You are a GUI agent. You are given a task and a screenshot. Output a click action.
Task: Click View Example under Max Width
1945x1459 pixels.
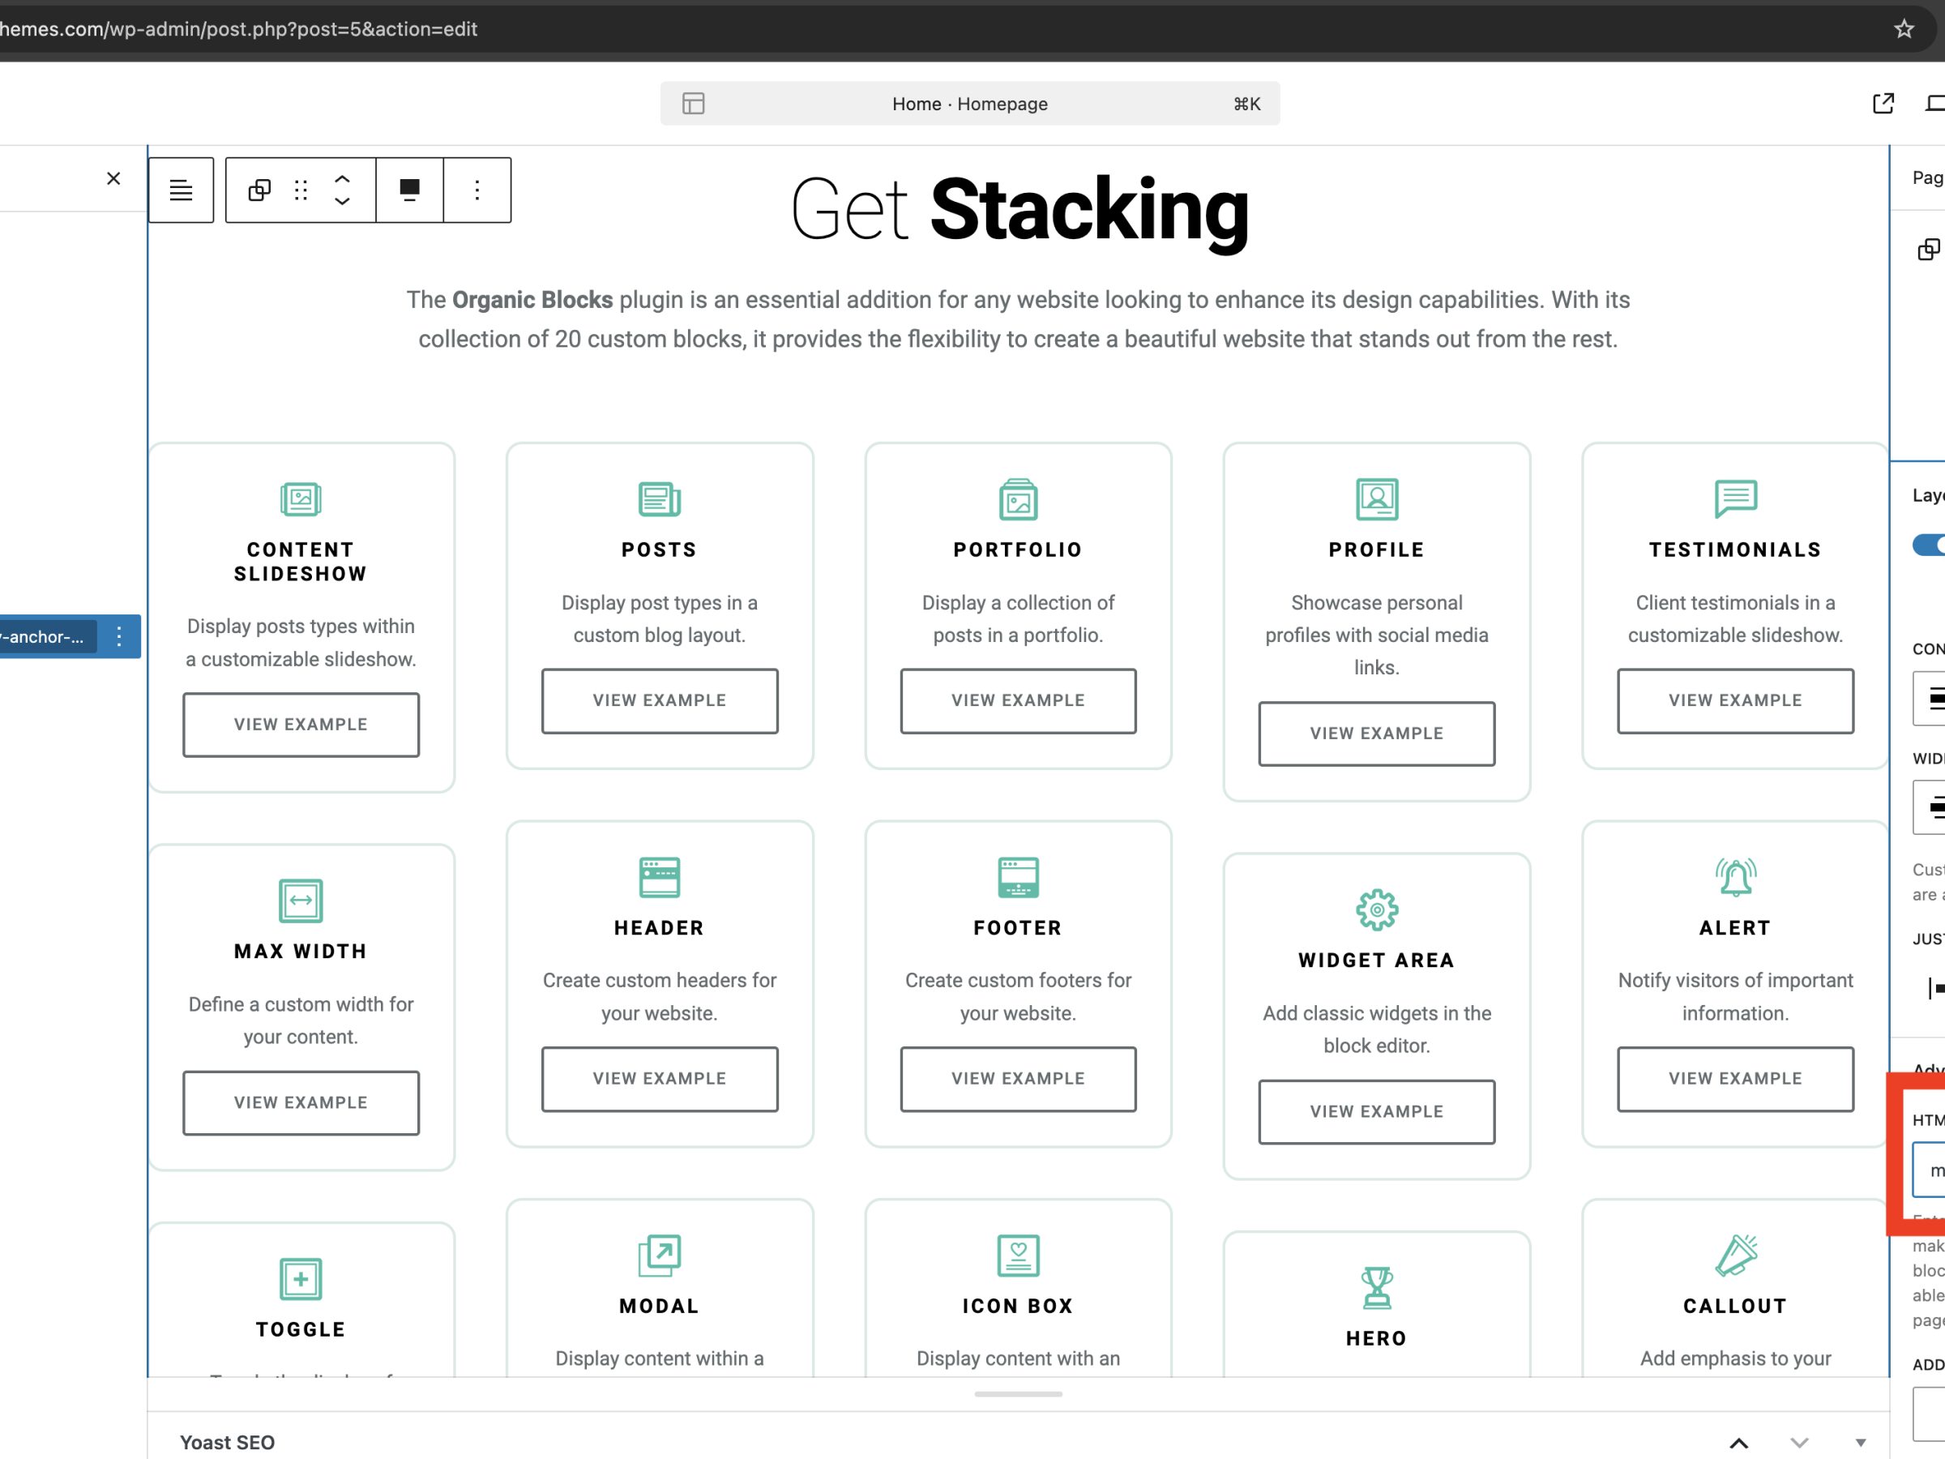point(301,1103)
